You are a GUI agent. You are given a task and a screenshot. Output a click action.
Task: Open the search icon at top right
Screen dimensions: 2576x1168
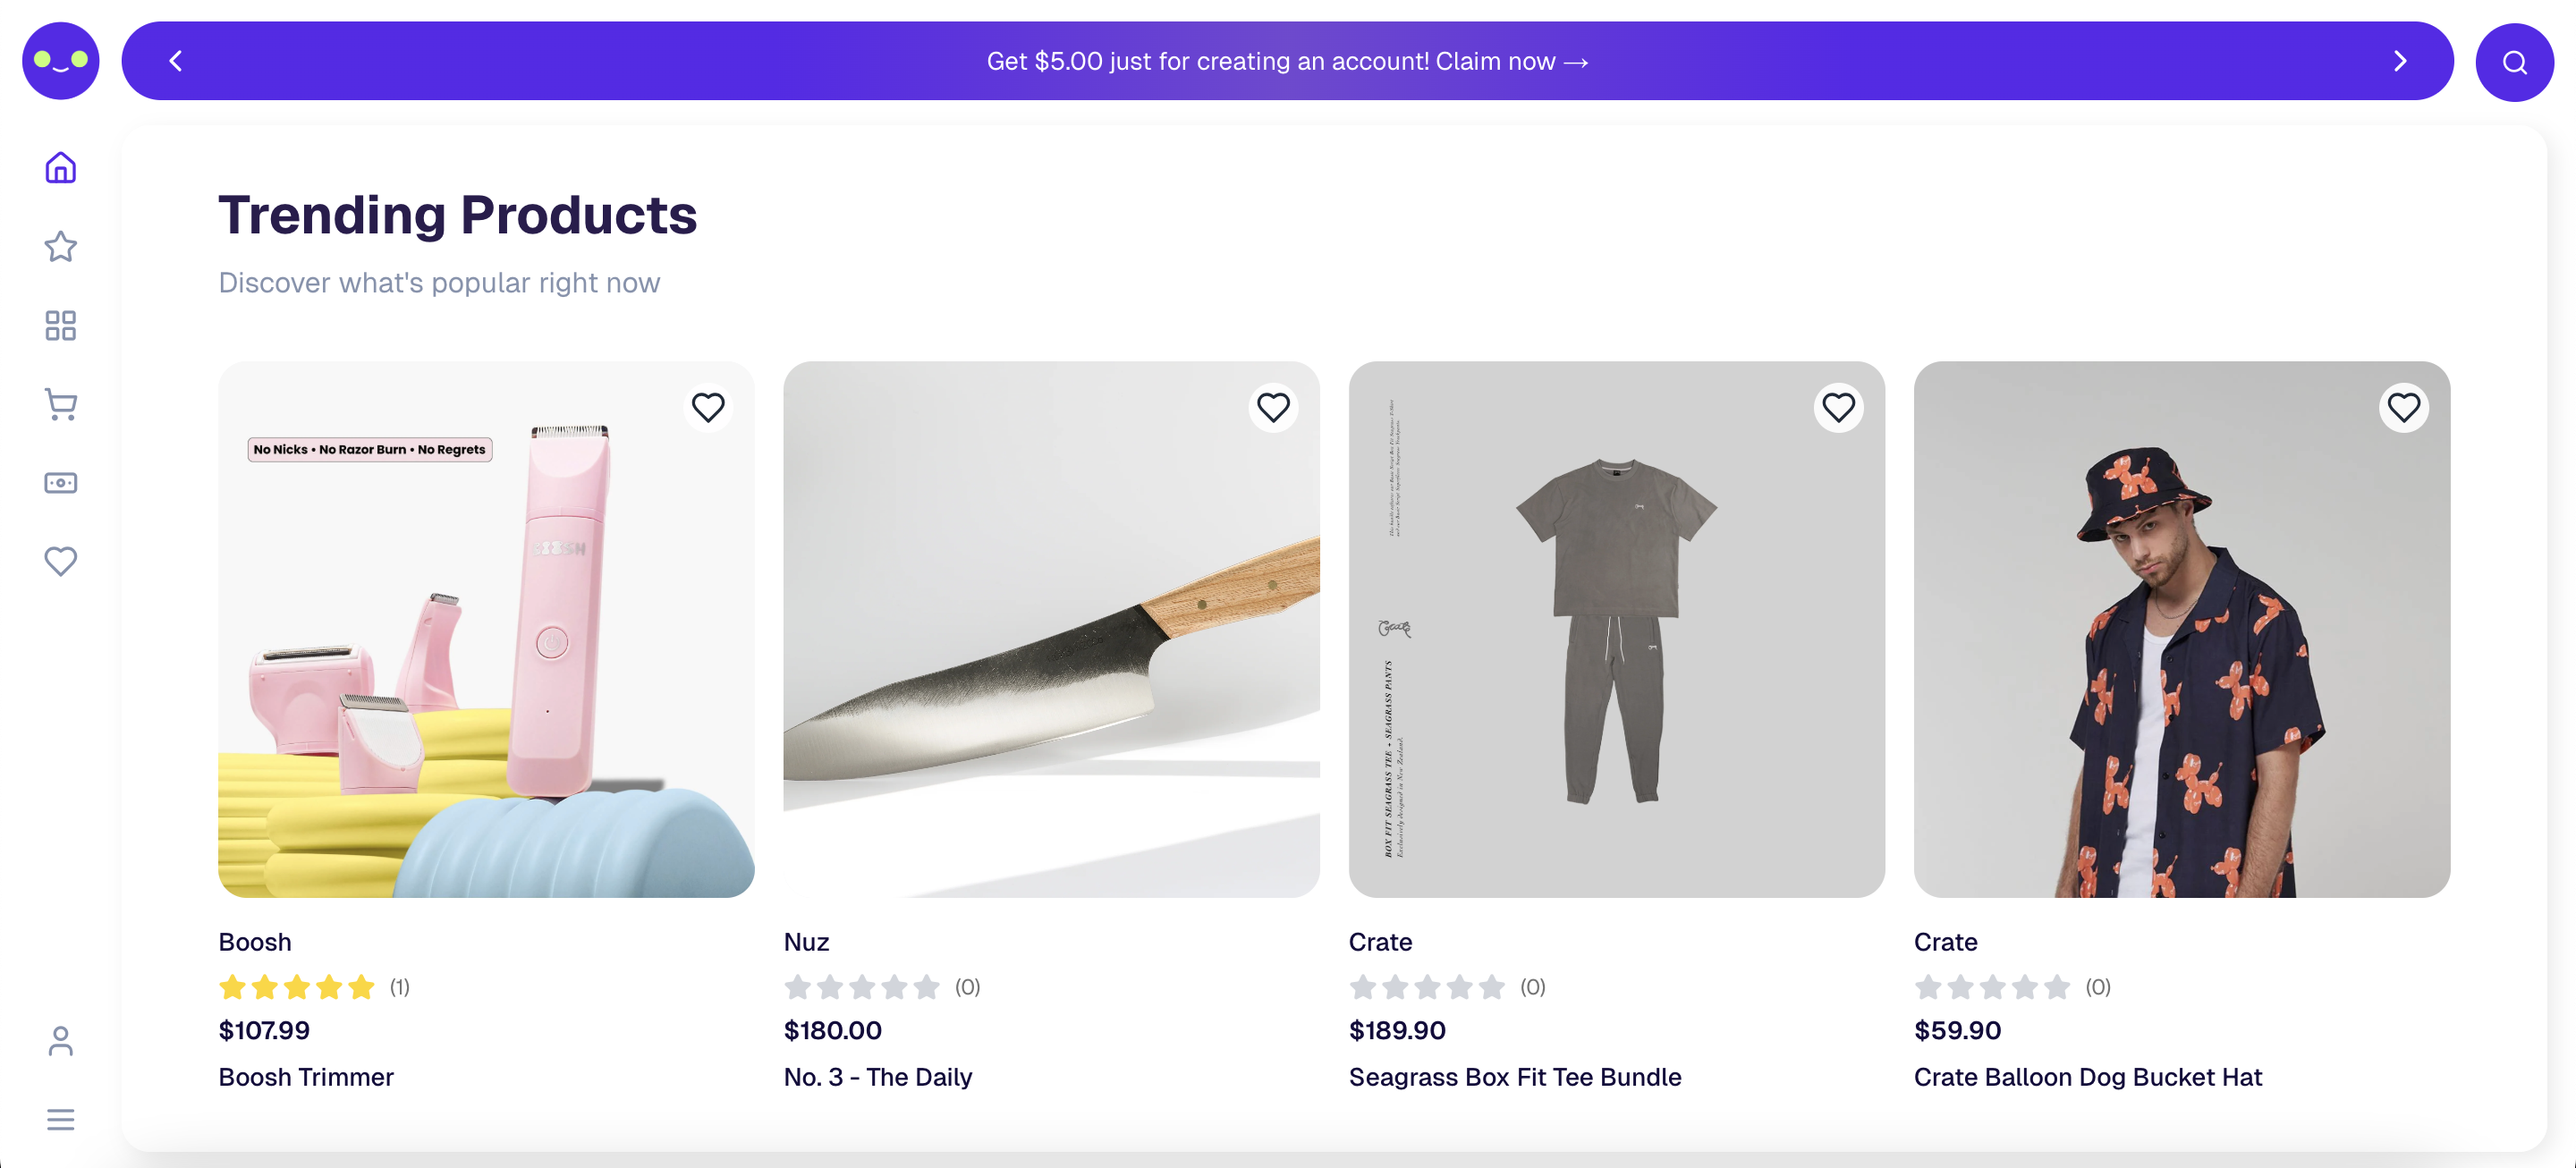[x=2514, y=61]
